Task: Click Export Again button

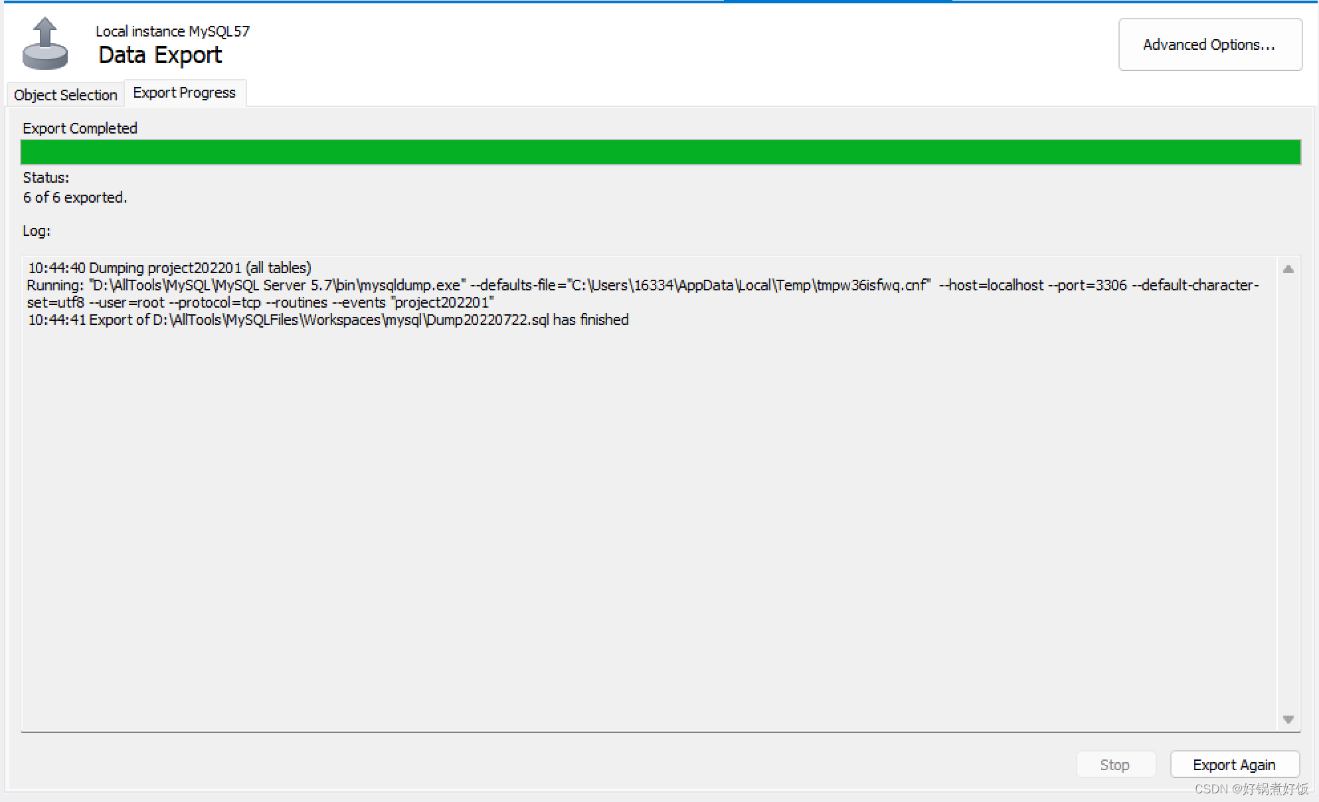Action: 1234,765
